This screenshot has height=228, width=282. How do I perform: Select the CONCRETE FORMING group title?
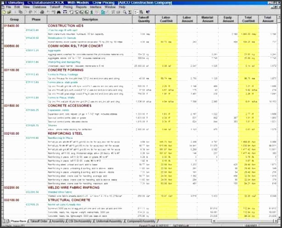pos(65,70)
